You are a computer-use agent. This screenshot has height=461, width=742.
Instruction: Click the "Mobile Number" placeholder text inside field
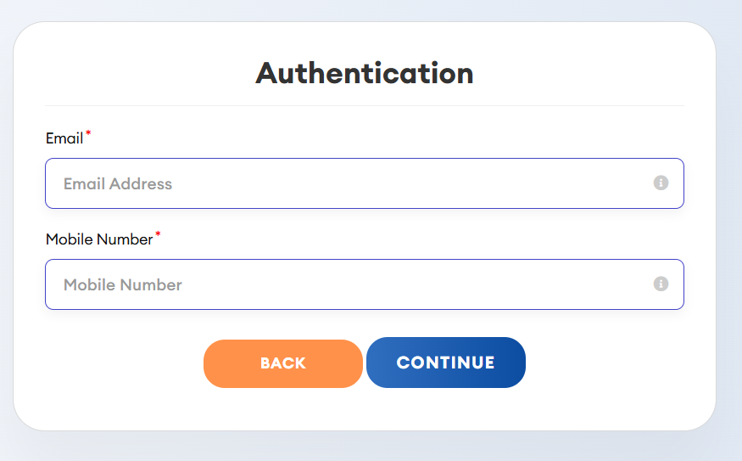click(123, 285)
